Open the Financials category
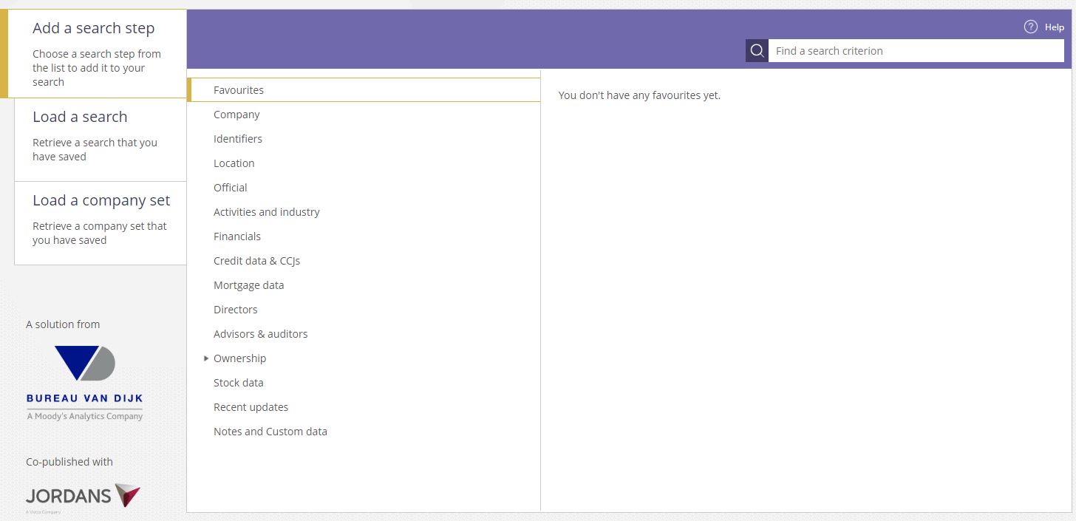This screenshot has width=1076, height=521. 236,236
